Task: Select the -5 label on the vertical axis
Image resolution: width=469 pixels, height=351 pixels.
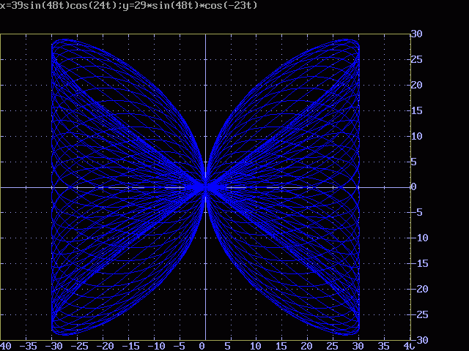Action: click(416, 213)
